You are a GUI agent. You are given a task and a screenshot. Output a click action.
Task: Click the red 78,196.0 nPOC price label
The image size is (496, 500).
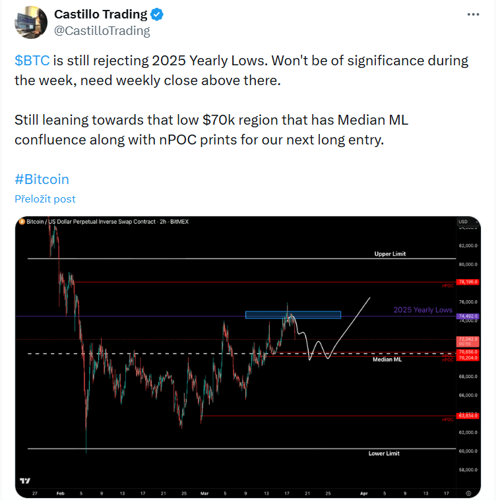[x=467, y=282]
